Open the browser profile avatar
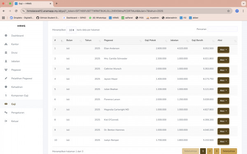This screenshot has height=154, width=247. click(237, 11)
